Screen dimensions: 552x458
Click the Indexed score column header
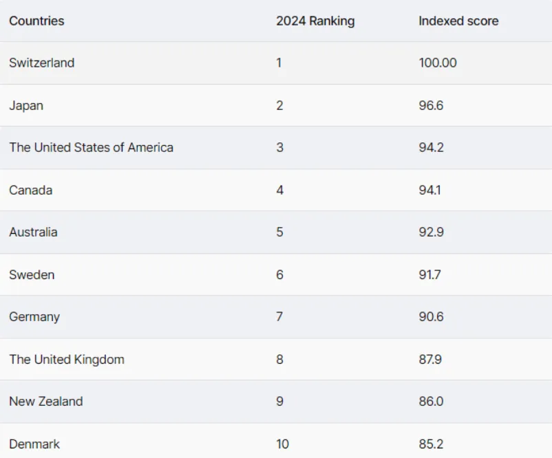click(458, 21)
